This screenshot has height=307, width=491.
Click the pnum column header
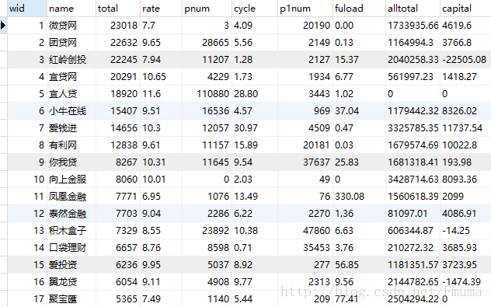(207, 9)
